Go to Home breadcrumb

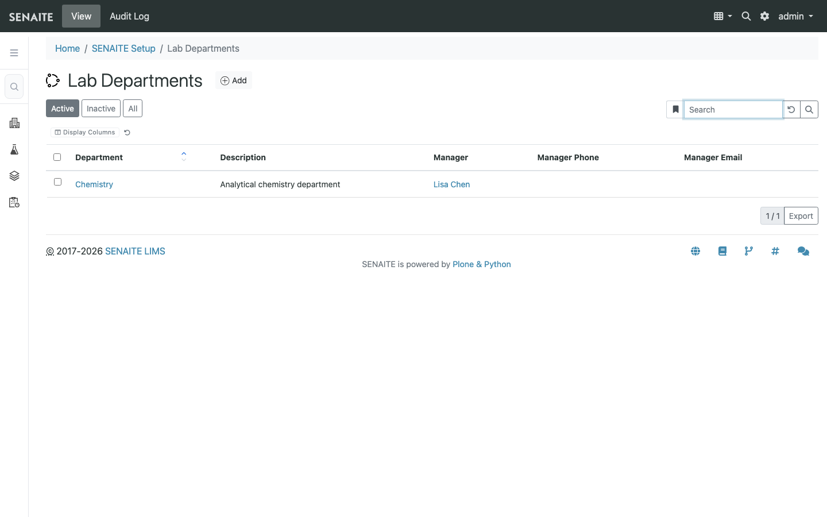67,48
